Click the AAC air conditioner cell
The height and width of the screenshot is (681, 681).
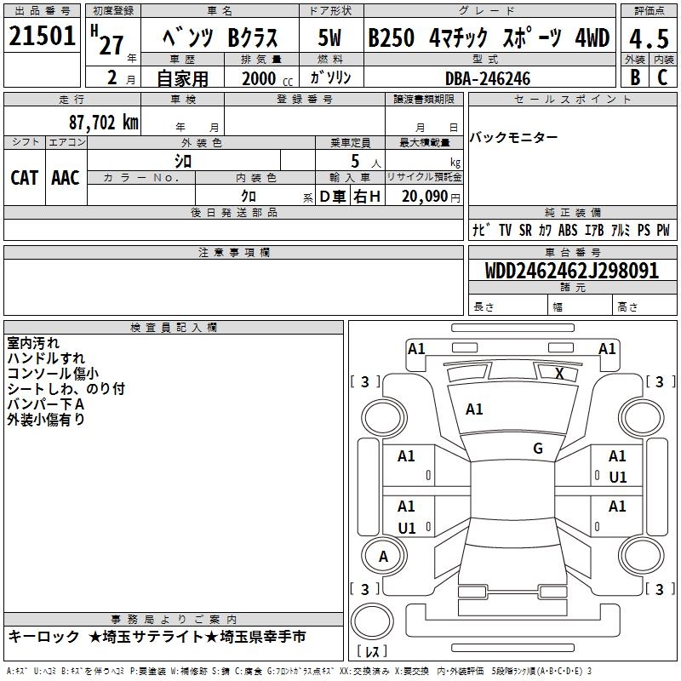66,177
